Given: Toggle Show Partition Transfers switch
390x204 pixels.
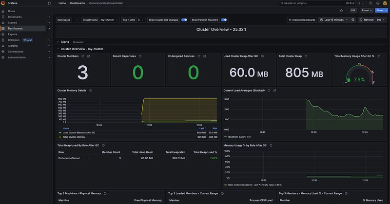Looking at the screenshot, I should point(224,20).
